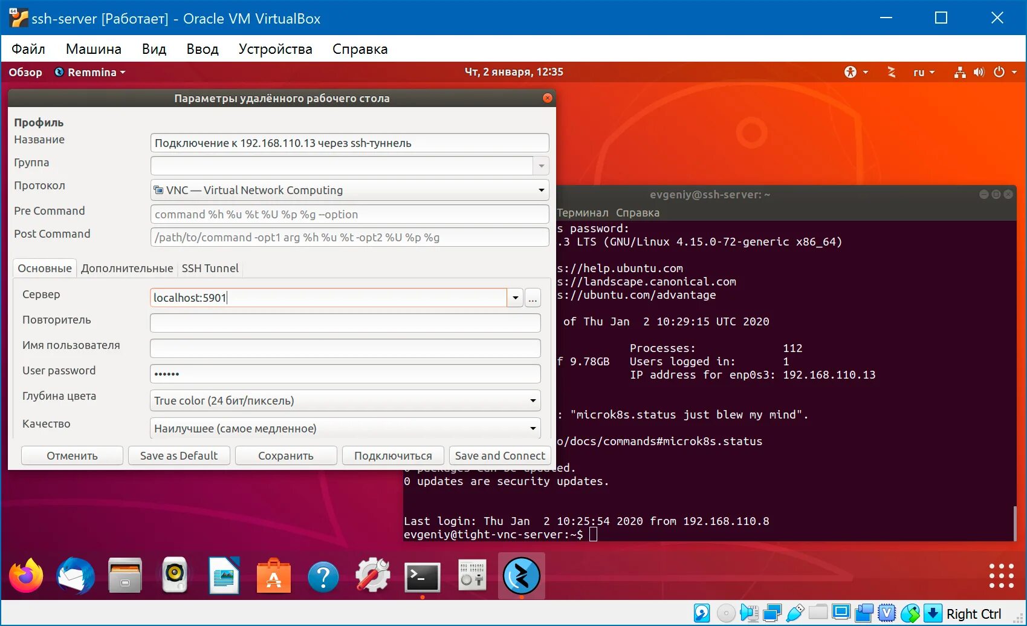Click the server browse '...' button

(x=533, y=298)
